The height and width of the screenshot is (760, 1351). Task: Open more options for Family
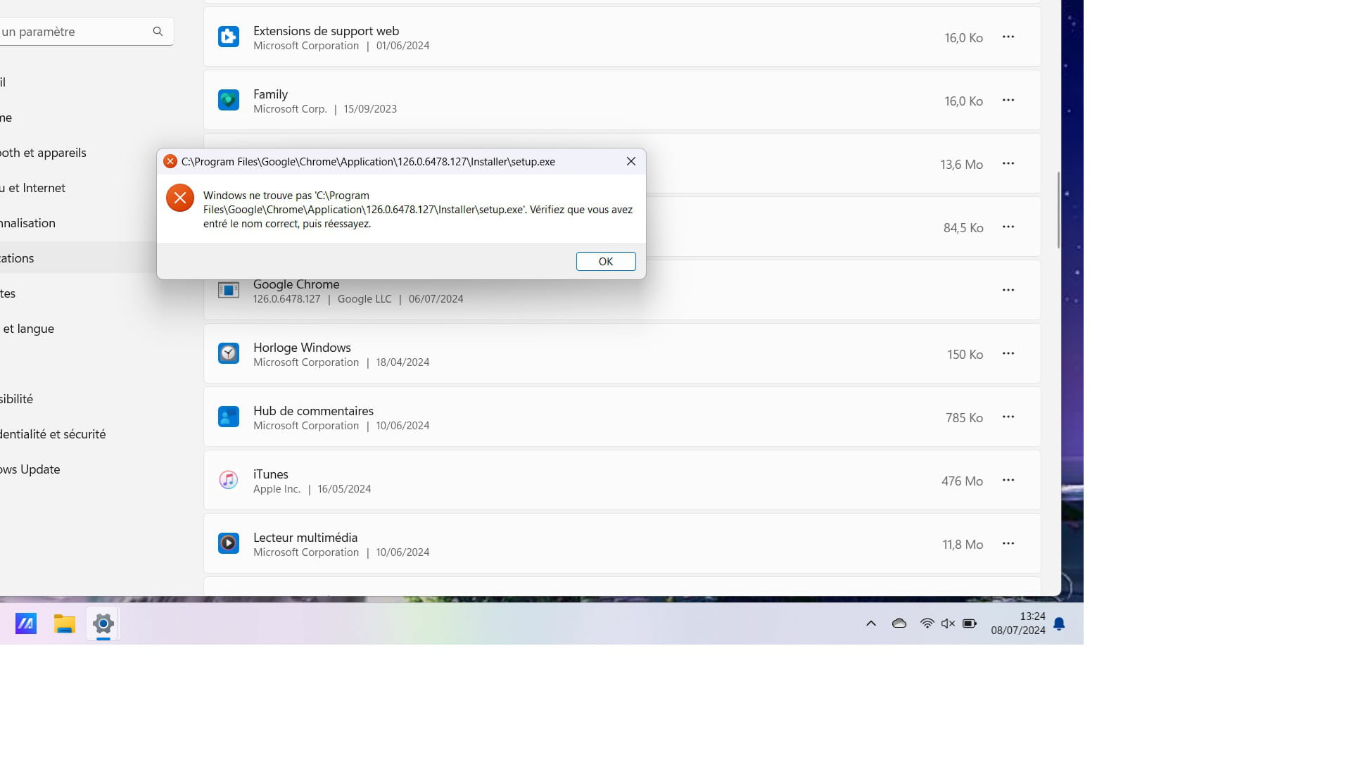[1008, 100]
